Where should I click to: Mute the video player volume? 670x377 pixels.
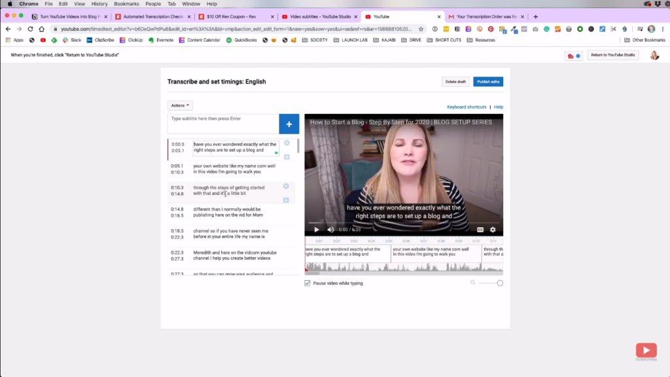[x=330, y=230]
